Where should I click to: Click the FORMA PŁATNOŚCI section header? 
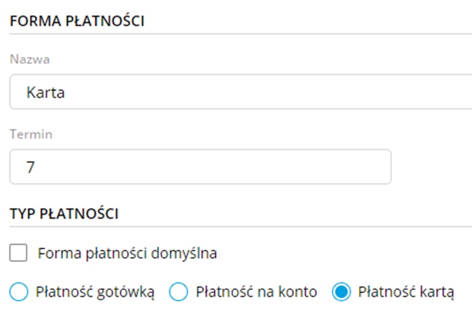(x=77, y=20)
